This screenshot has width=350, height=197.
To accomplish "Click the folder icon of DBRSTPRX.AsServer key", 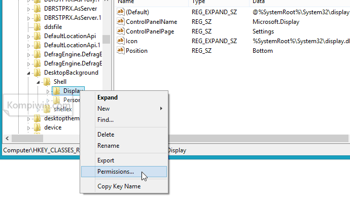I will (37, 9).
